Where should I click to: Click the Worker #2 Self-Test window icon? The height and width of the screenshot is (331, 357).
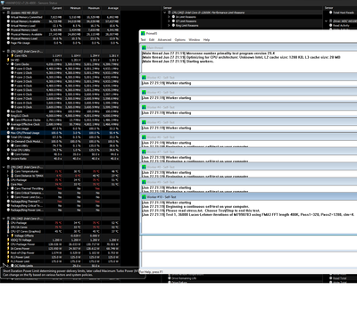tap(144, 78)
